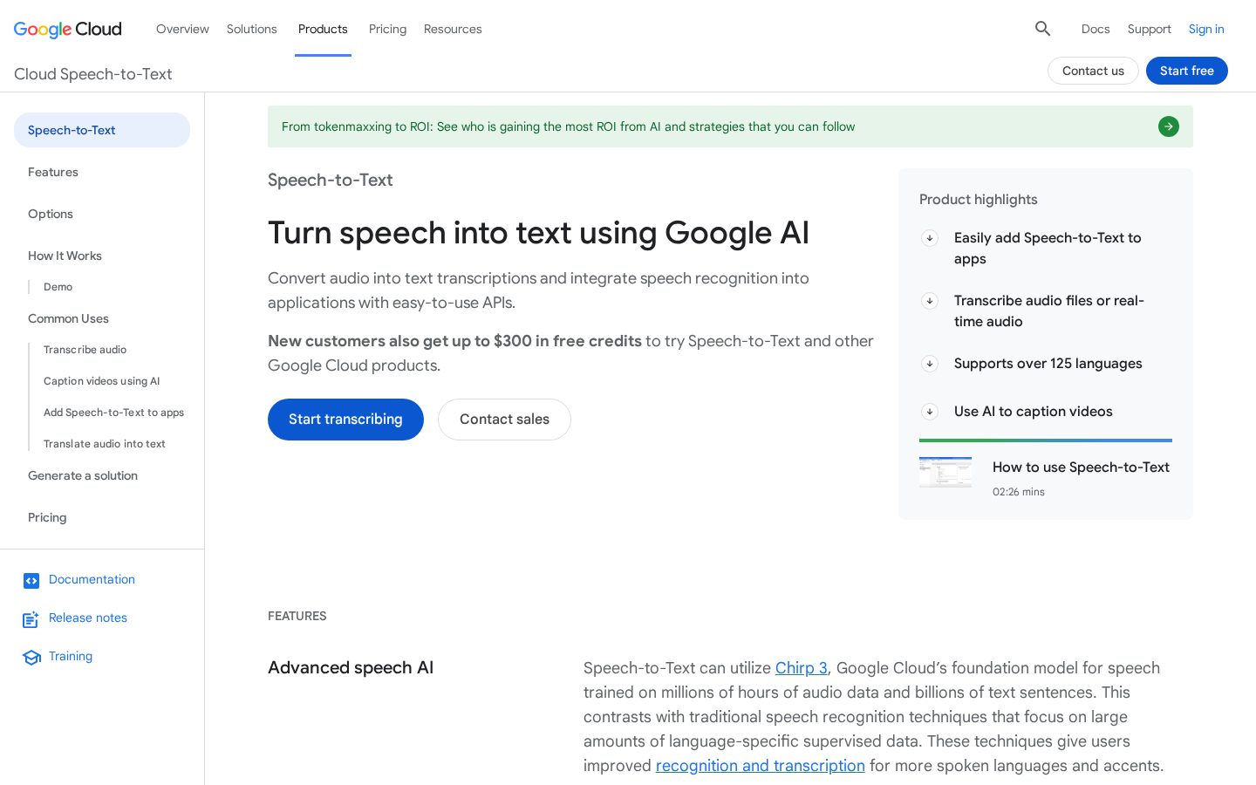Open Generate a solution in sidebar
This screenshot has width=1256, height=785.
click(x=83, y=475)
